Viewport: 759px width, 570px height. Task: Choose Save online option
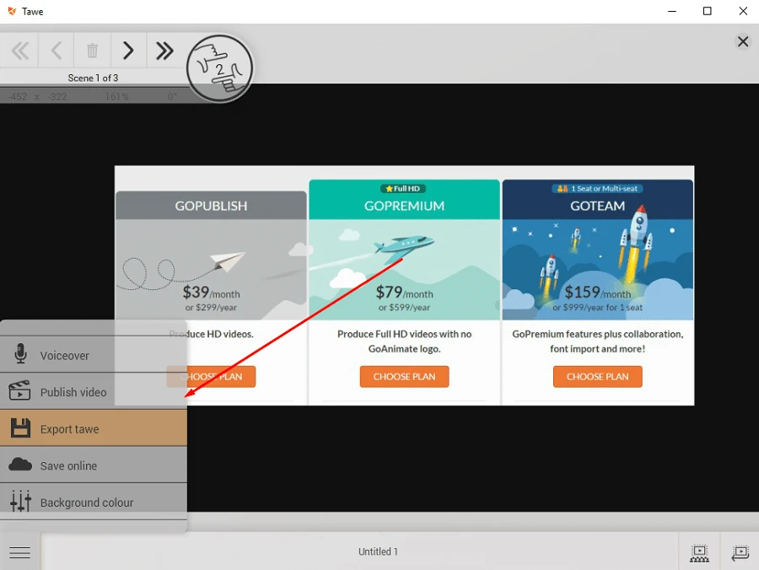94,465
